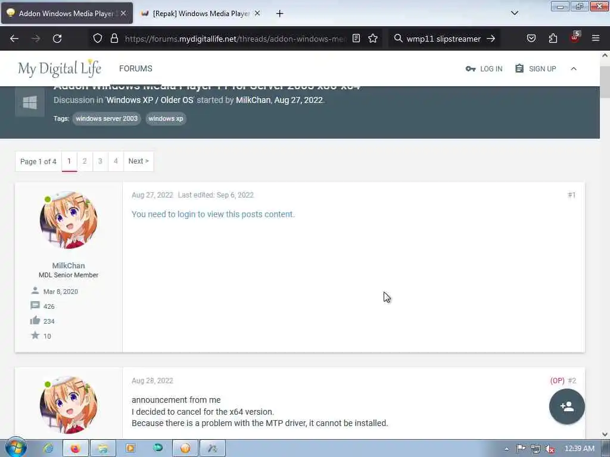This screenshot has width=610, height=457.
Task: Click the floating add-user sign up button
Action: pos(567,406)
